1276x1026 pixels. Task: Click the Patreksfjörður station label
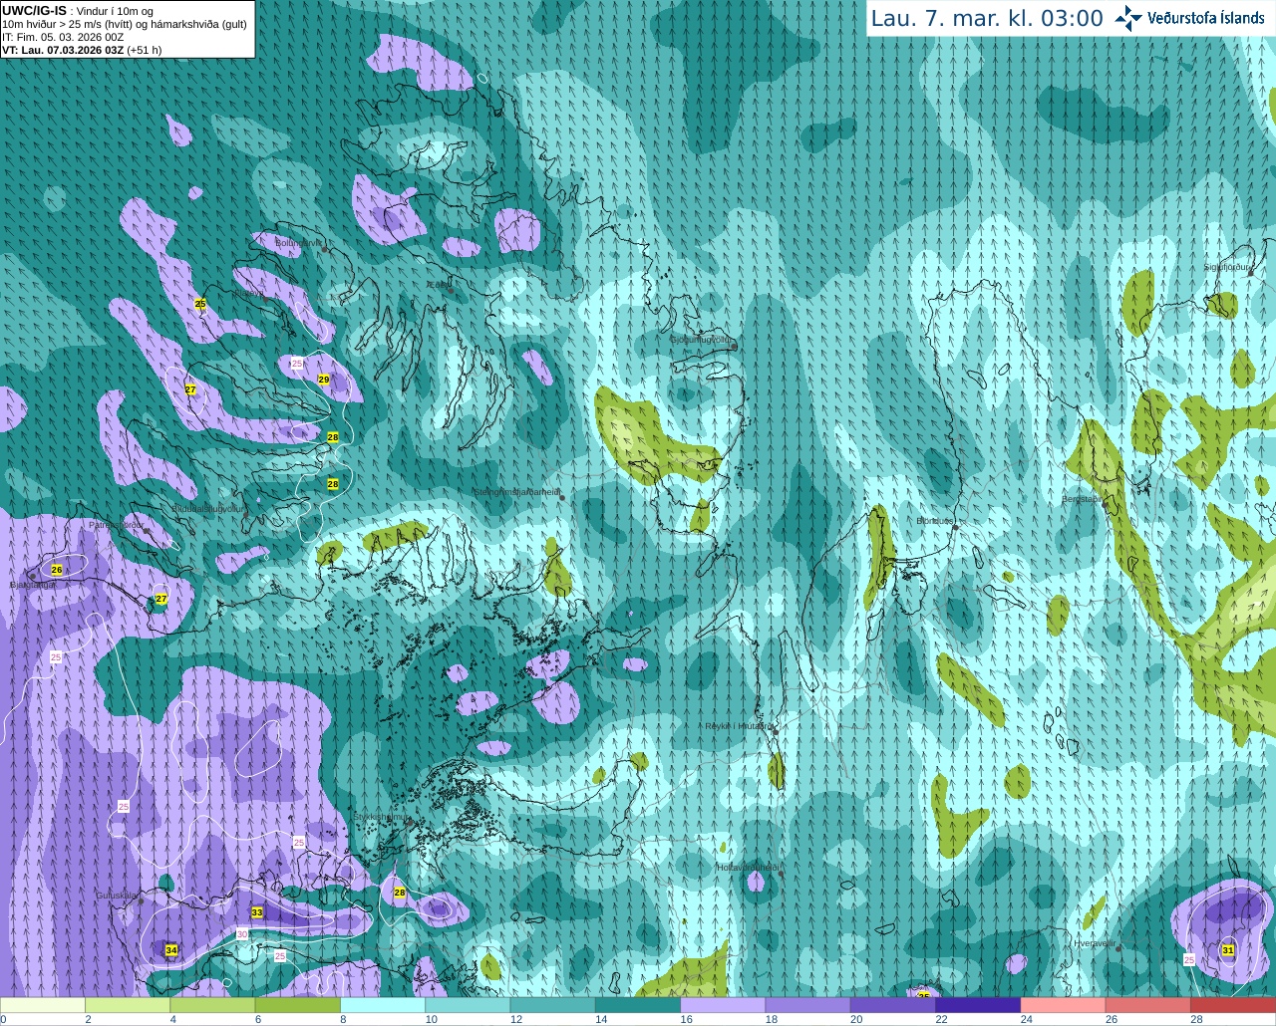(x=117, y=524)
